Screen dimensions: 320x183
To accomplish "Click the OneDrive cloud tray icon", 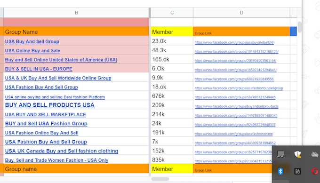I will (x=315, y=154).
